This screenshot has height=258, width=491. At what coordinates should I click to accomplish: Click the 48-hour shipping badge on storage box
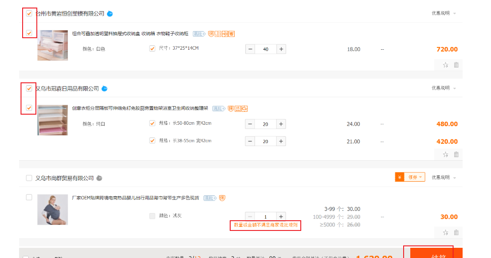tap(225, 34)
